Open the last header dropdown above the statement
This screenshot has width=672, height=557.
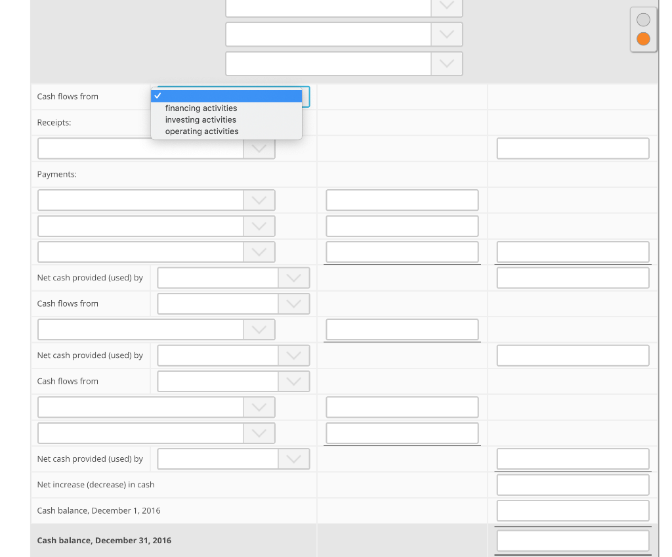[344, 64]
